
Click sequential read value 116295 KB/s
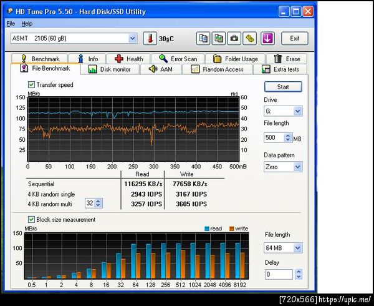pyautogui.click(x=143, y=184)
